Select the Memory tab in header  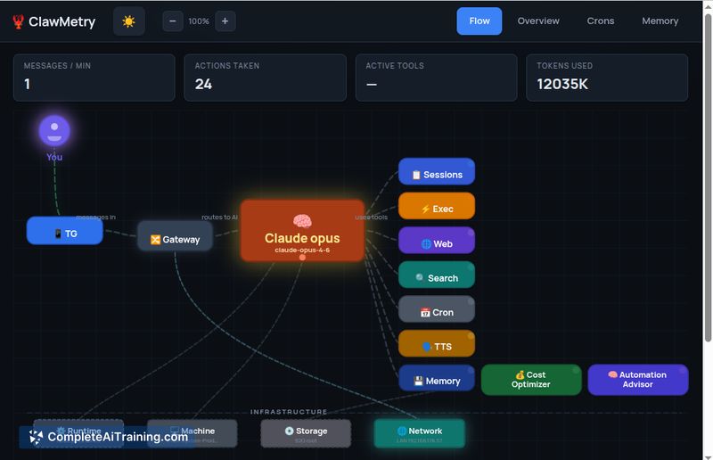[x=660, y=21]
